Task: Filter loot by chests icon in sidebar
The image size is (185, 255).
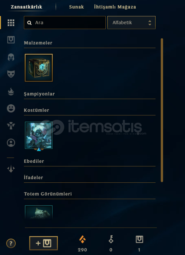Action: point(11,40)
